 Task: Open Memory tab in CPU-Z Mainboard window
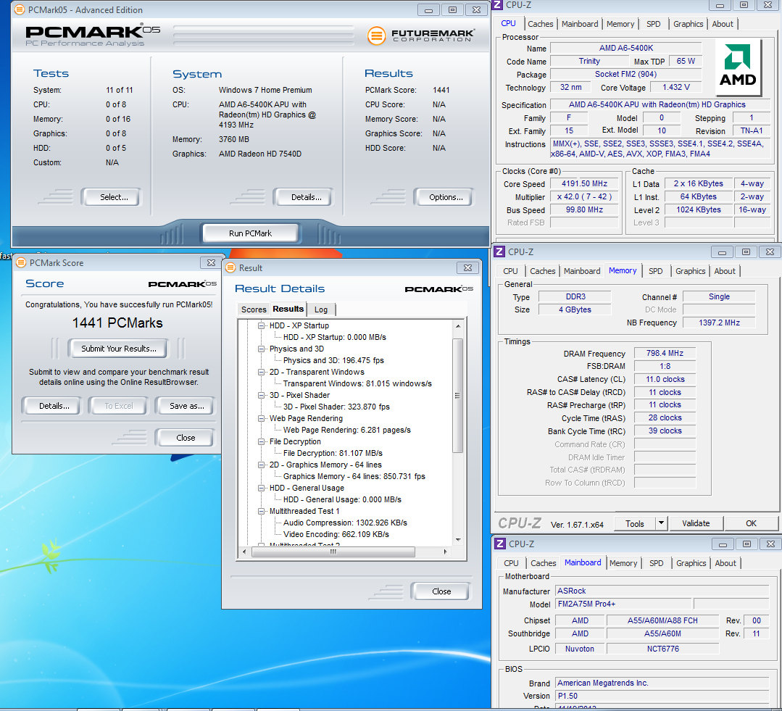point(623,563)
